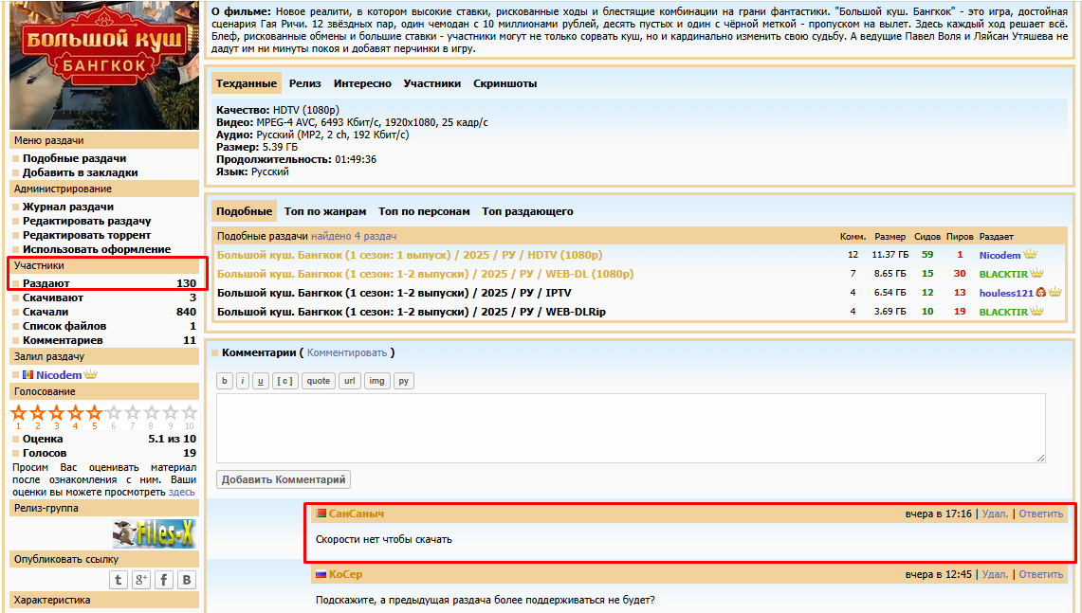Switch to the Релиз tab
Screen dimensions: 1082x613
click(x=304, y=83)
